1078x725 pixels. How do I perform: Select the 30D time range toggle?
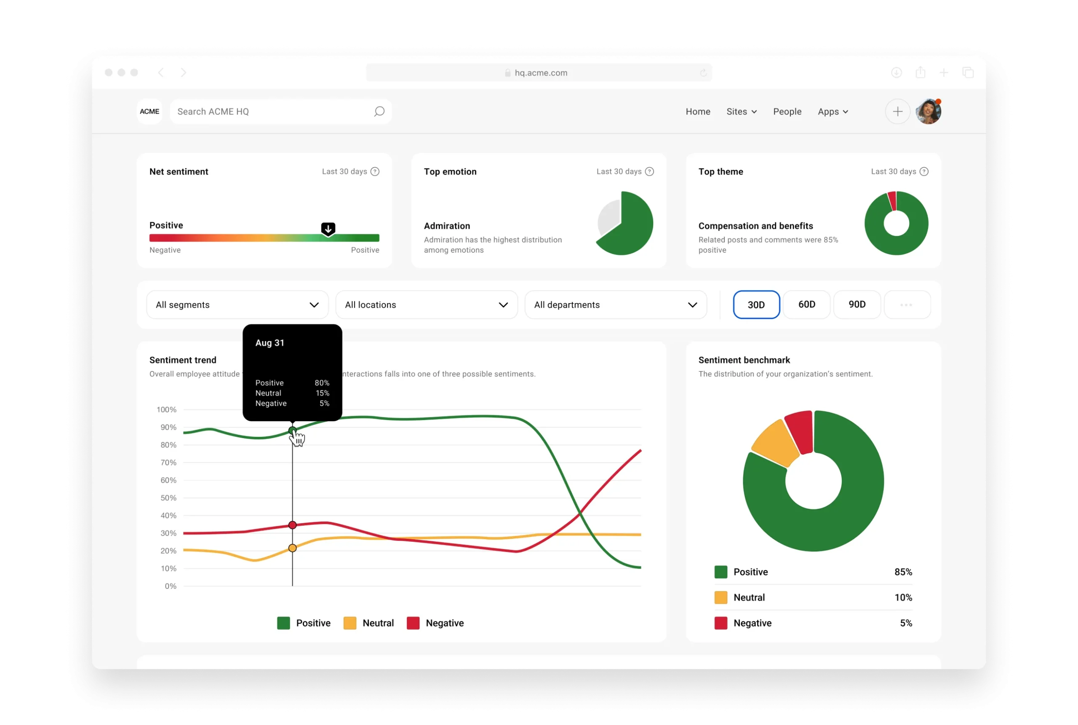tap(755, 304)
